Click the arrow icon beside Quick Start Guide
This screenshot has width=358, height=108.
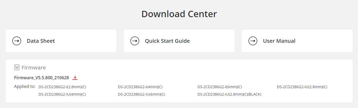pyautogui.click(x=135, y=41)
